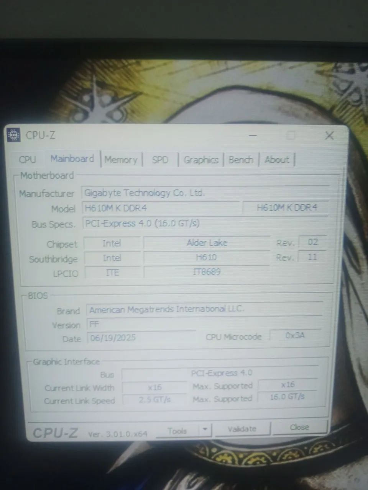Image resolution: width=368 pixels, height=490 pixels.
Task: Click the Chipset name Alder Lake
Action: pyautogui.click(x=207, y=243)
